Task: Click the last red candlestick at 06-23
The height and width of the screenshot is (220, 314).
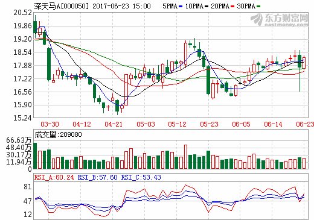Action: point(304,63)
